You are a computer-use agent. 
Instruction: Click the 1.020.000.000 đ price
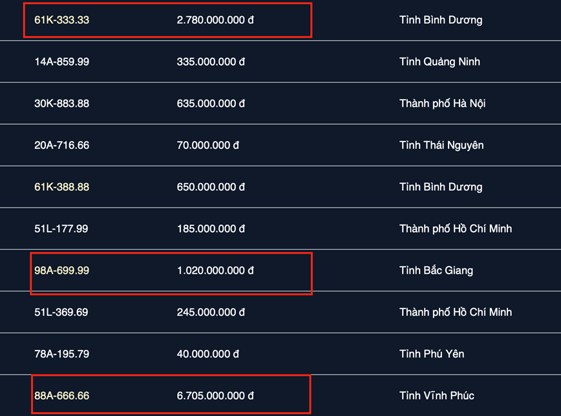(x=215, y=270)
